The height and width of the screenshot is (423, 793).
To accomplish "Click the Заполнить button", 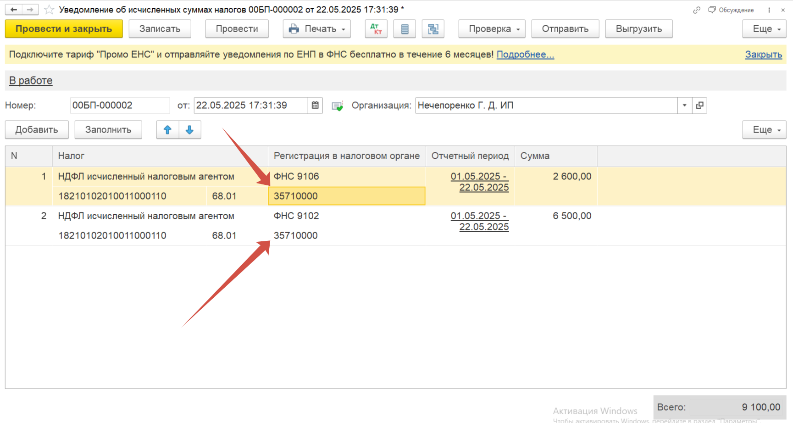I will pyautogui.click(x=108, y=130).
